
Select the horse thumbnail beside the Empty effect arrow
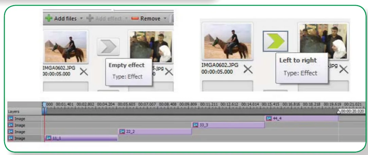[66, 47]
